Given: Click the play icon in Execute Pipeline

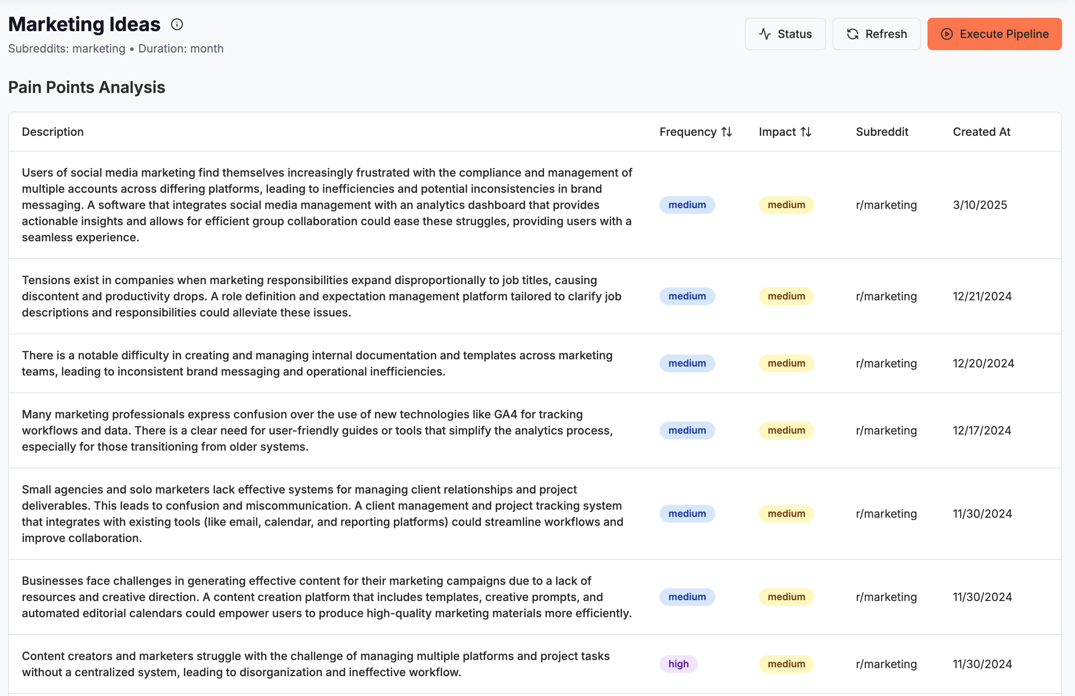Looking at the screenshot, I should point(947,34).
